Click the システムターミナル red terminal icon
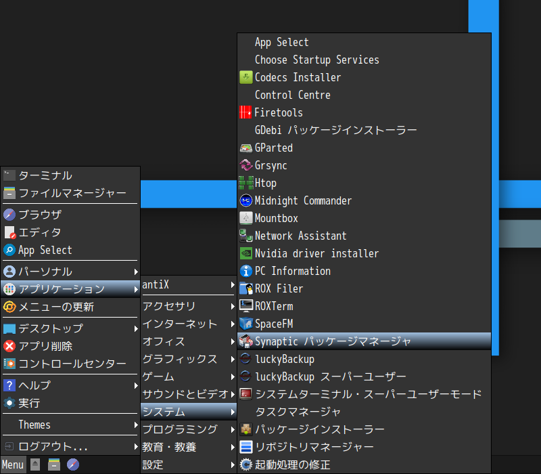The height and width of the screenshot is (474, 541). (x=245, y=394)
